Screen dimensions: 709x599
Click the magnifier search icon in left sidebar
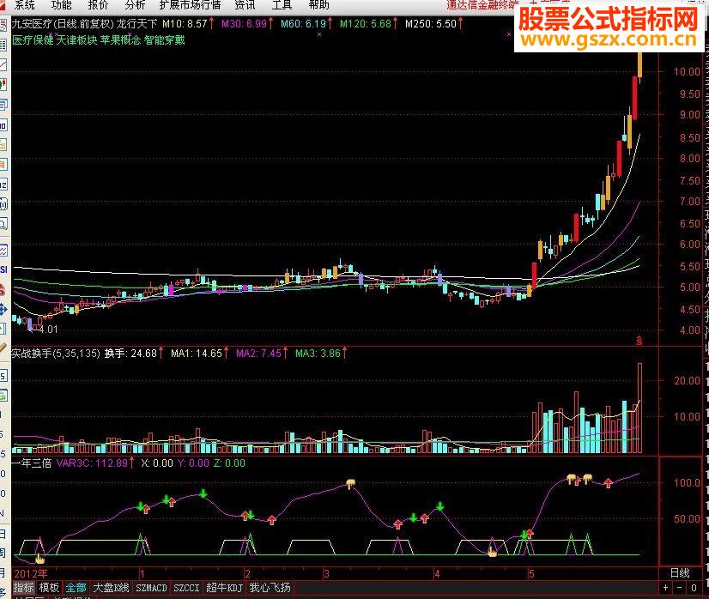[x=3, y=224]
